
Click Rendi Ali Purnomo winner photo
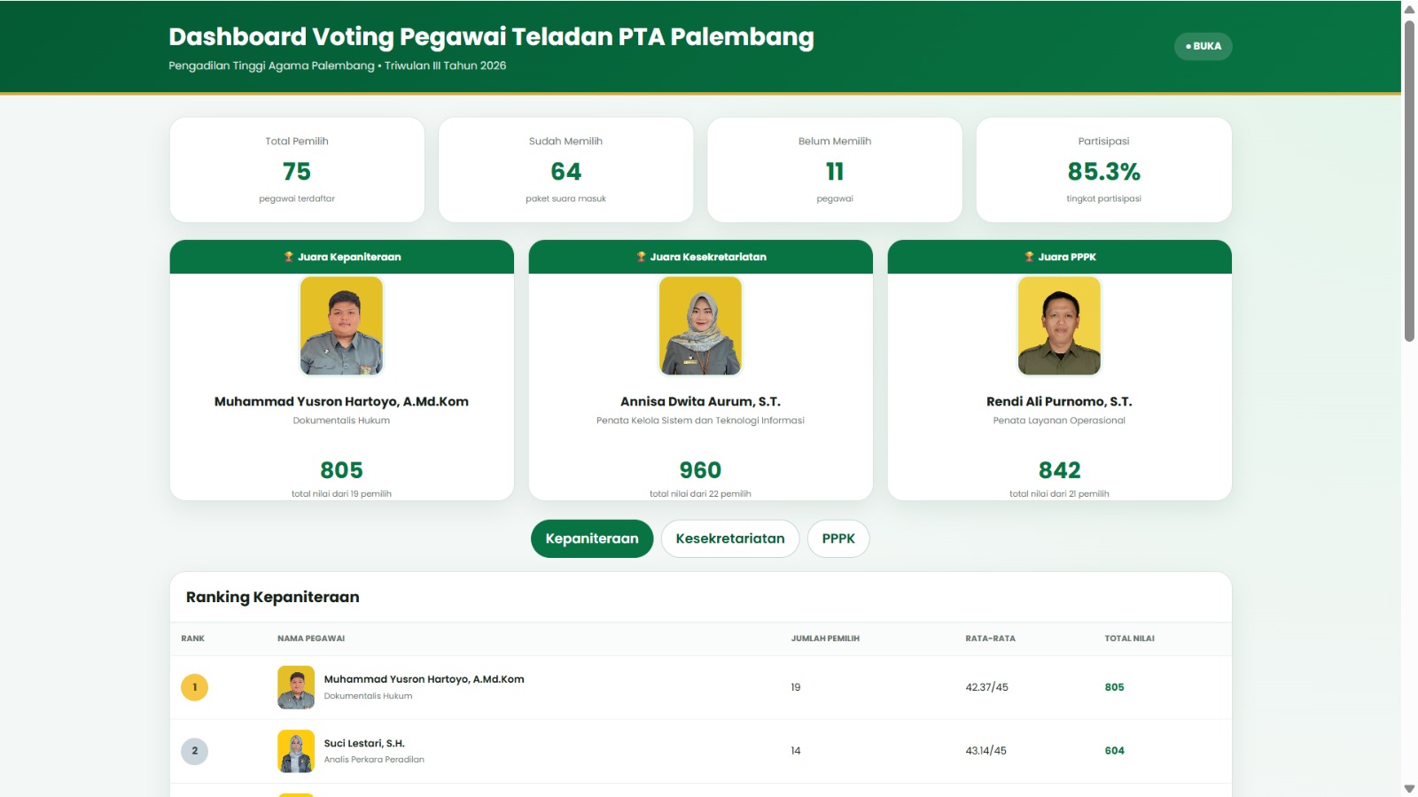1059,326
